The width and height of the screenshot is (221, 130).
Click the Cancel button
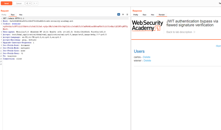click(19, 3)
